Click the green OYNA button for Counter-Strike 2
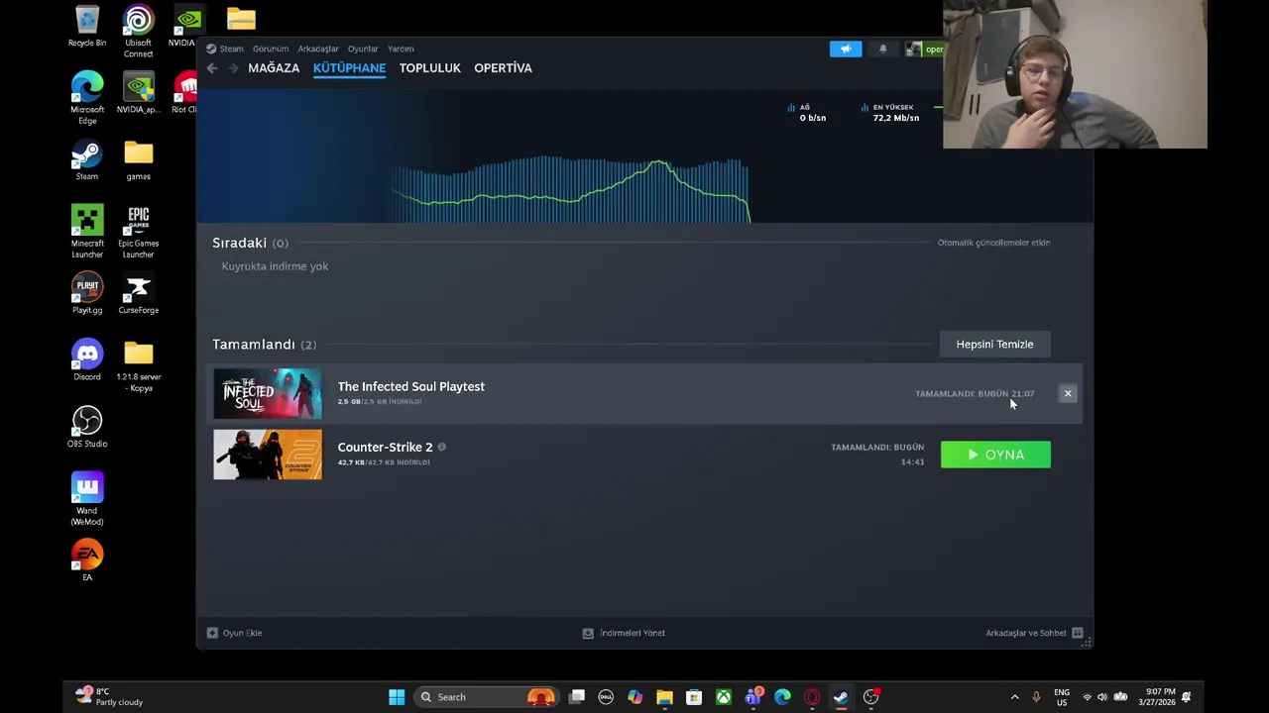The image size is (1269, 713). [995, 455]
